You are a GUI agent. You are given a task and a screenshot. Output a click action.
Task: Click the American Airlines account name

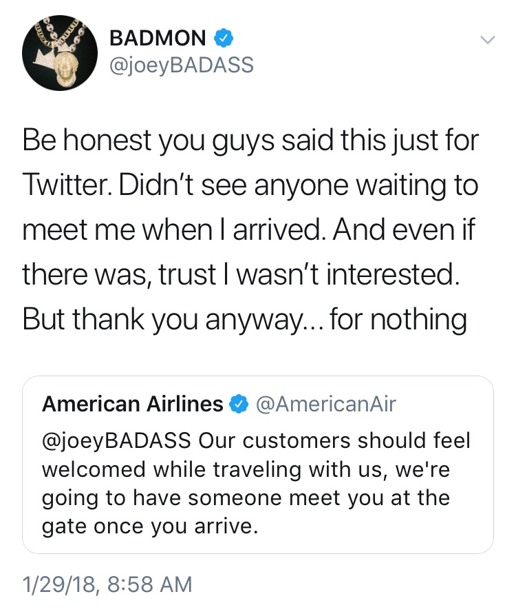click(x=132, y=405)
